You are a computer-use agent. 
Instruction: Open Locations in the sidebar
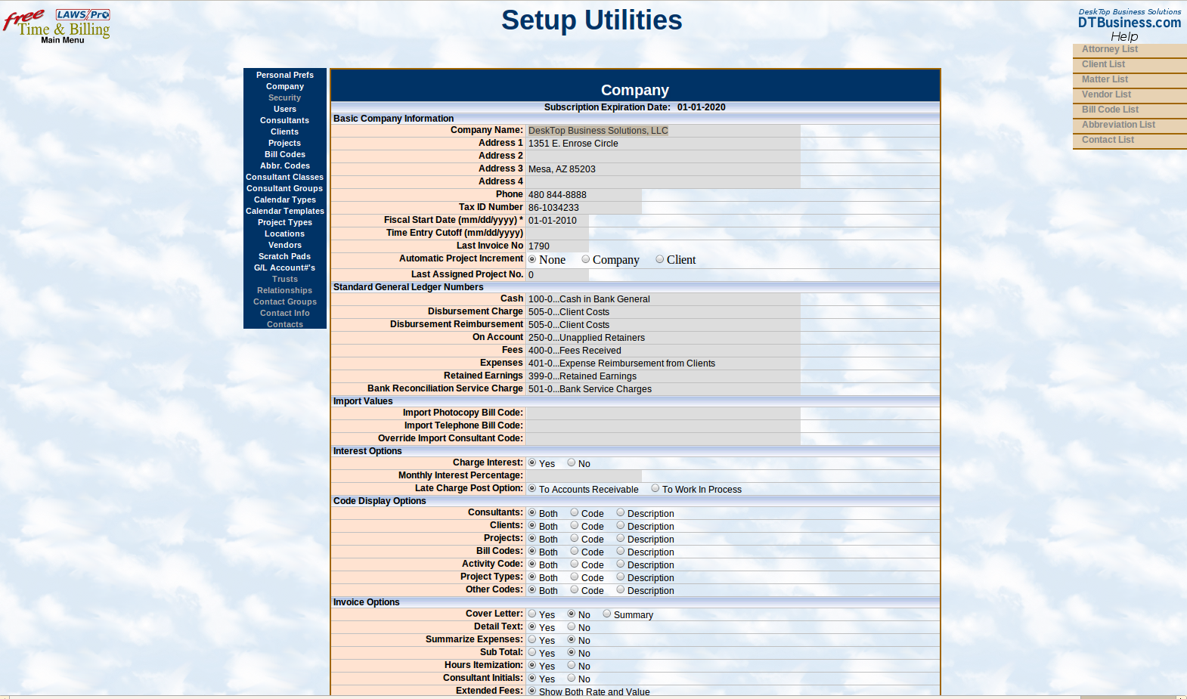(285, 234)
